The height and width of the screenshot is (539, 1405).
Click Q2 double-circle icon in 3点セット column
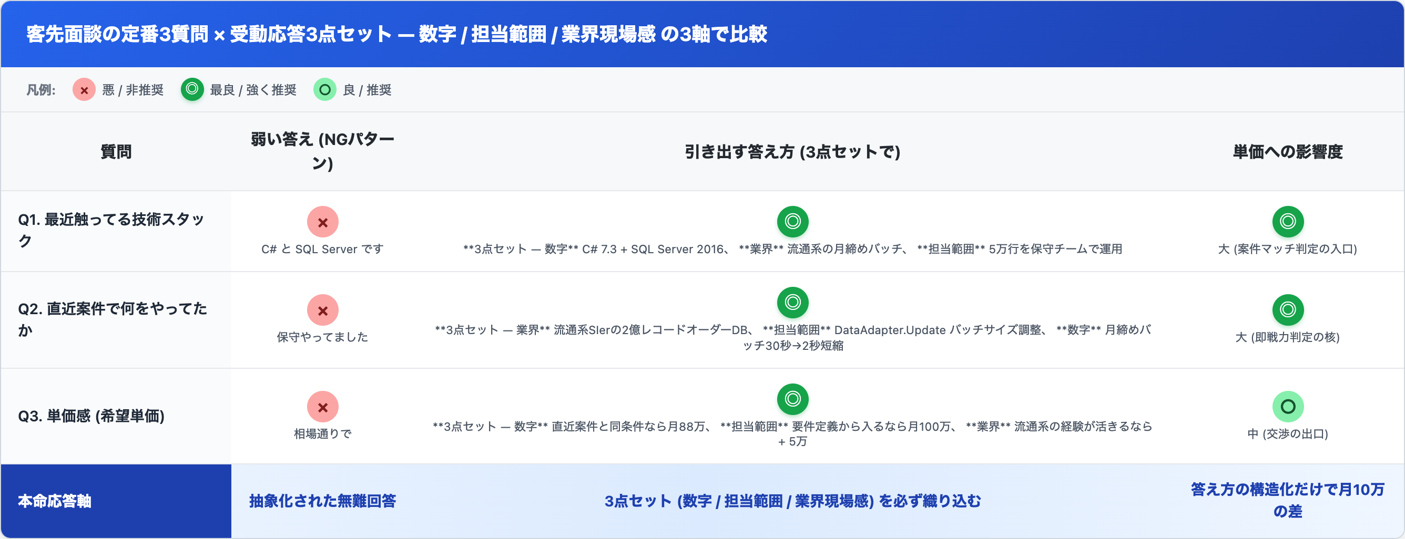(792, 303)
